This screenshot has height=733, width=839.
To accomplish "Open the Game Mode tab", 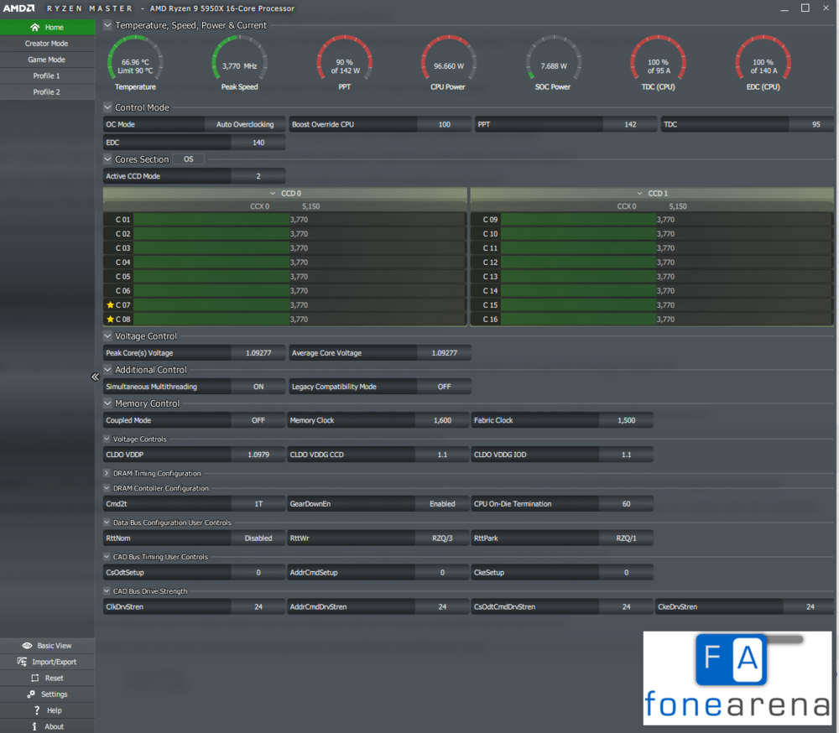I will [47, 60].
